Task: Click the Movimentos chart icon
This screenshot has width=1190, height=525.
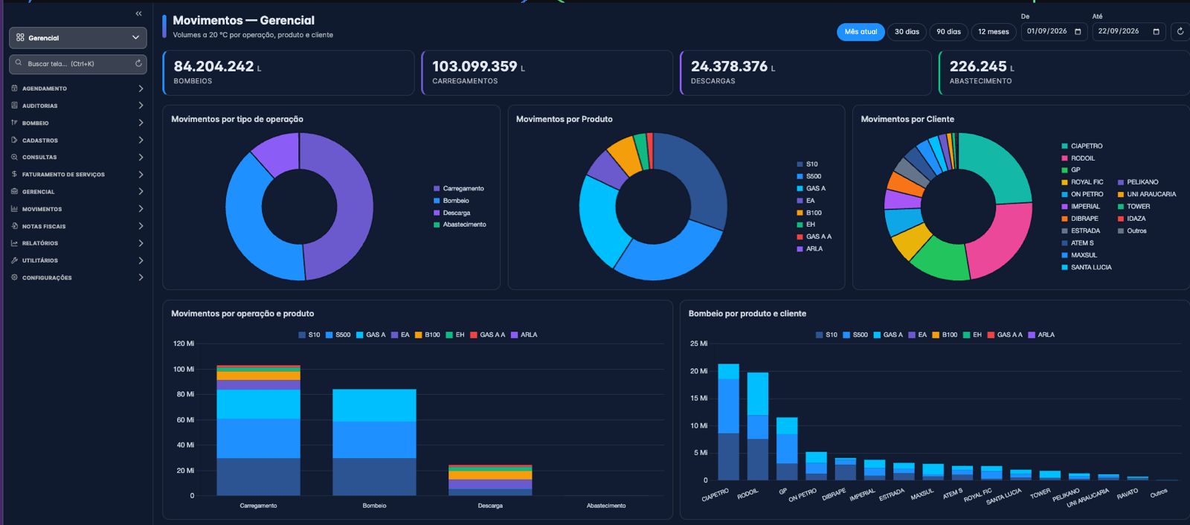Action: point(14,209)
